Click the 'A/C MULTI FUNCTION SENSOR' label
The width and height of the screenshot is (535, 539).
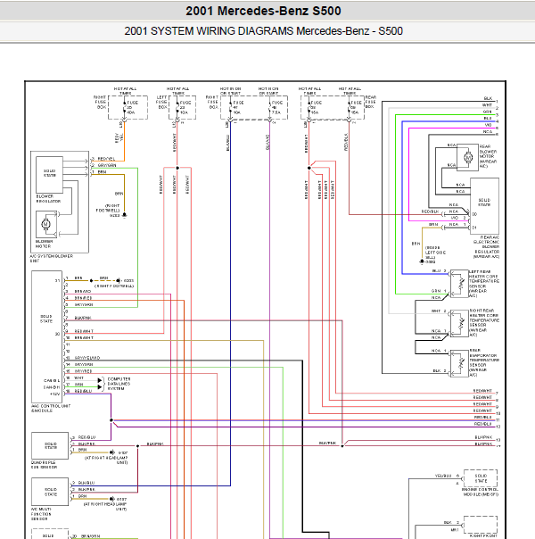click(41, 514)
